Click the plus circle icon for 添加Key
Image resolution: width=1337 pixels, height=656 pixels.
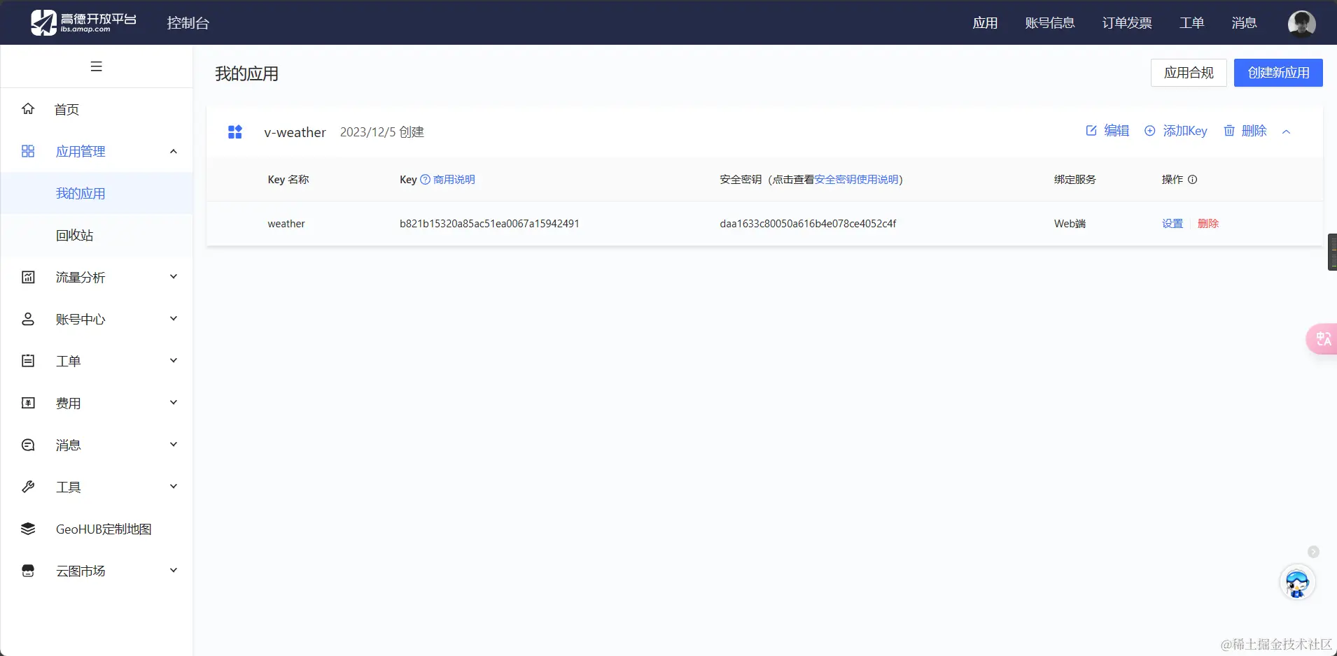[1149, 131]
